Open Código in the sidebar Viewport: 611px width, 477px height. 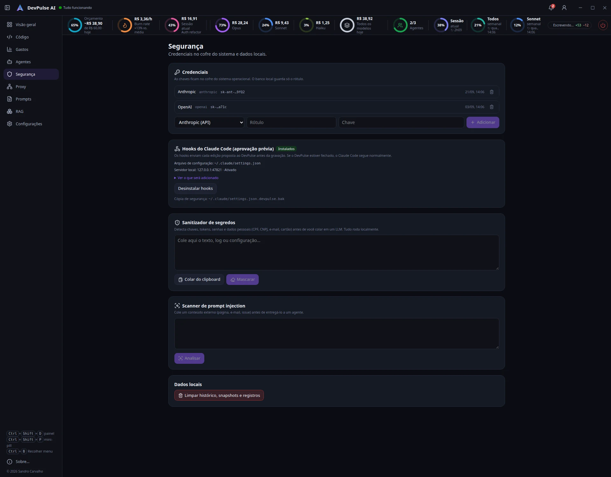coord(31,37)
